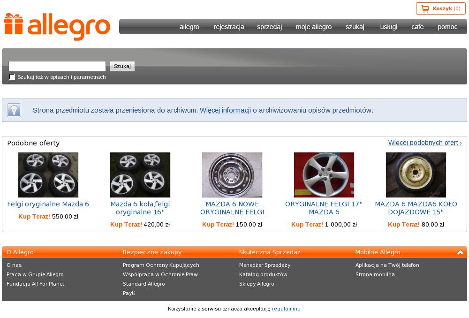Viewport: 469px width, 318px height.
Task: Click thumbnail for Mazda 6 koła,felgi 16"
Action: [x=140, y=174]
